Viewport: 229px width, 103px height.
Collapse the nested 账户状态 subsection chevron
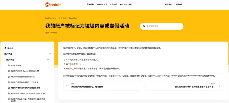click(48, 60)
